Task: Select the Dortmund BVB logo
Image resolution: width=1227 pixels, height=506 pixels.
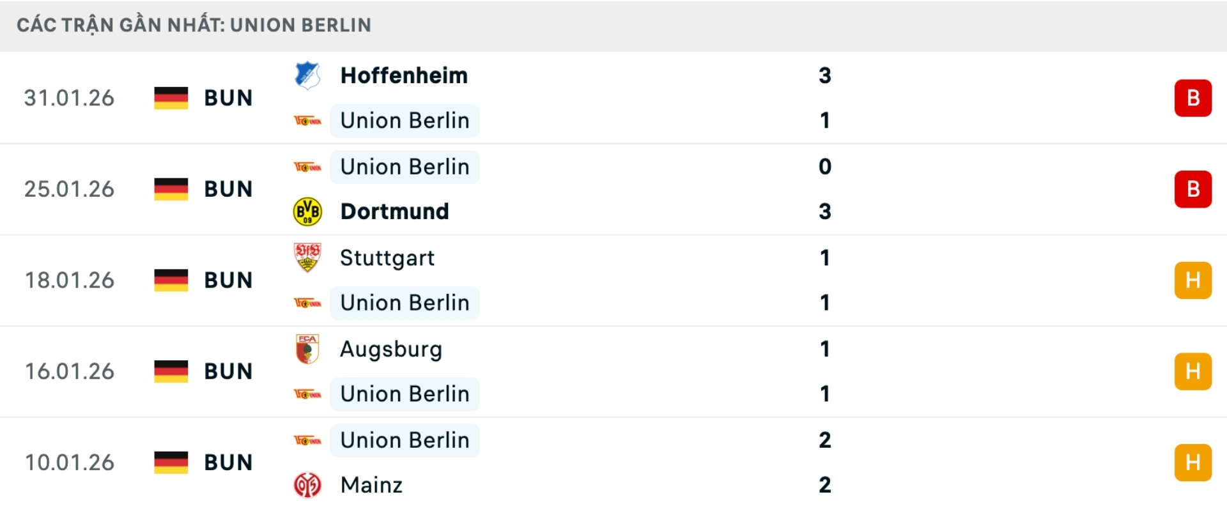Action: click(x=309, y=211)
